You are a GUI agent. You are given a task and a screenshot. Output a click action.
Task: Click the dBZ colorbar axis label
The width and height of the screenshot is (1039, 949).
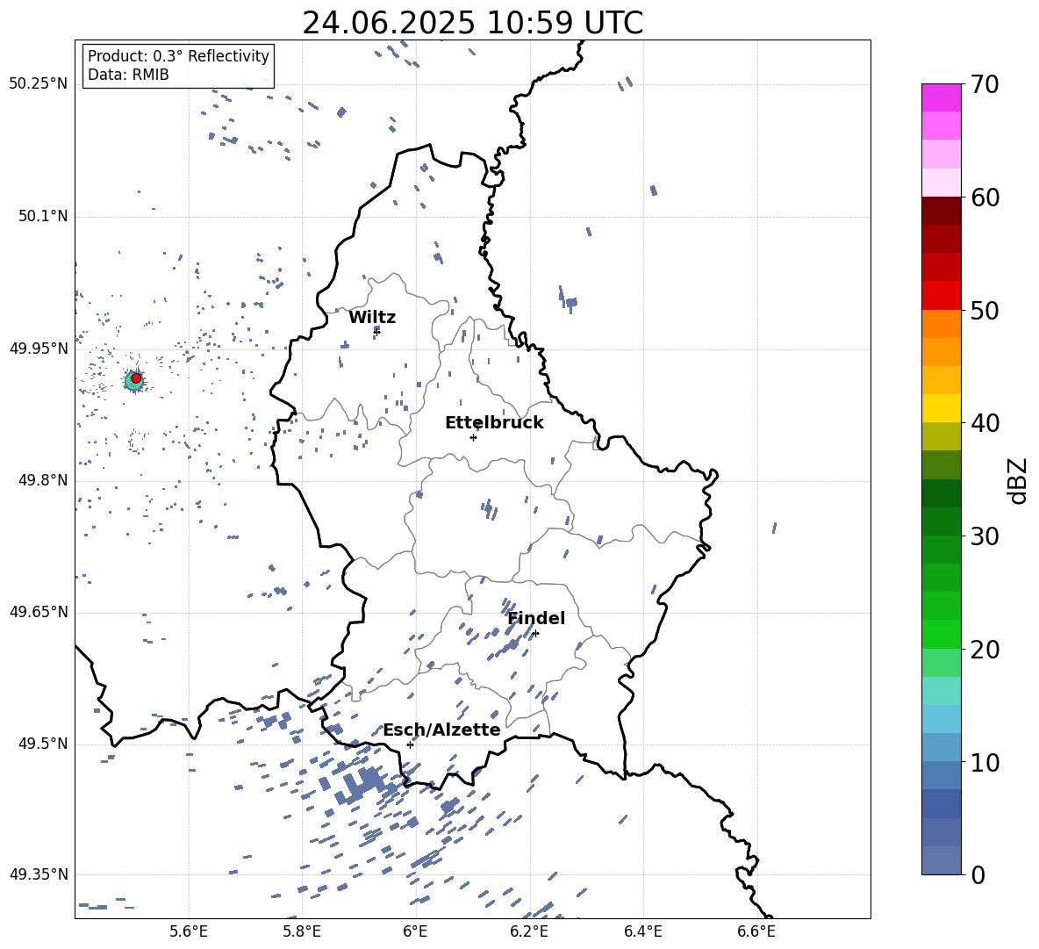click(1017, 480)
